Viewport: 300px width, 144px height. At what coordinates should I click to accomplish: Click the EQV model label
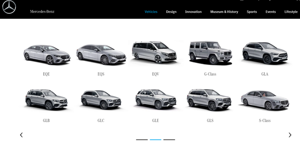pyautogui.click(x=156, y=74)
